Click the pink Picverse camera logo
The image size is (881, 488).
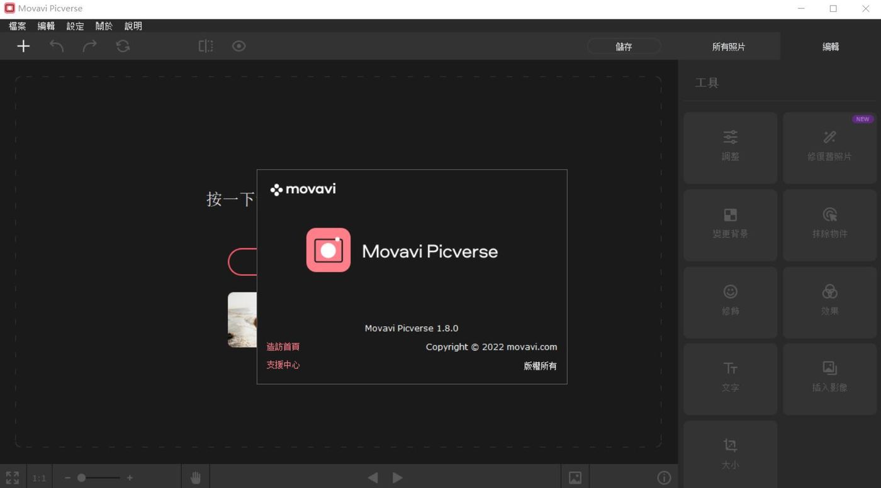coord(328,250)
